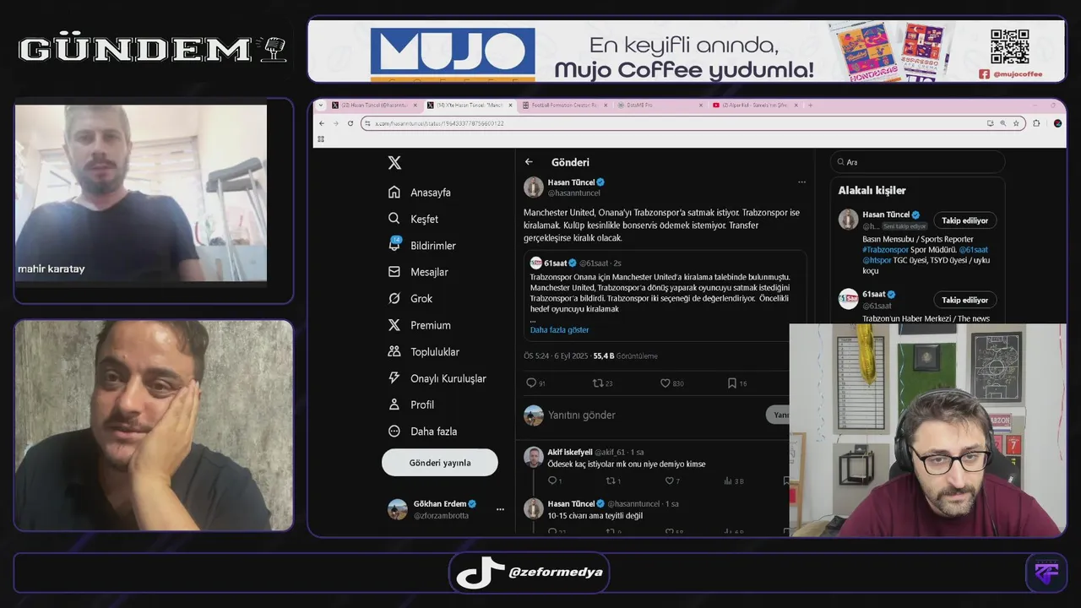Open Daha fazla circle icon

tap(394, 431)
